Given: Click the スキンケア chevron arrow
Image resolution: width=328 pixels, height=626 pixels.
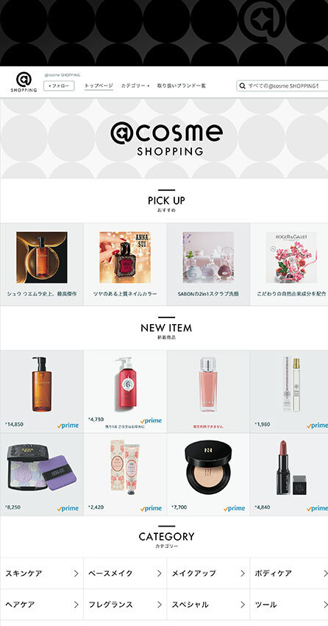Looking at the screenshot, I should point(76,573).
